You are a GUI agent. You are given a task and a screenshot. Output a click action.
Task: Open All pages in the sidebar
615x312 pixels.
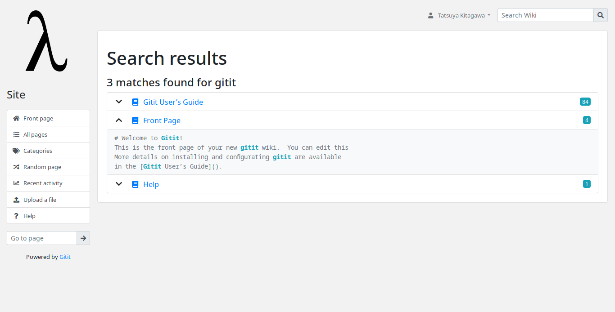(x=48, y=134)
